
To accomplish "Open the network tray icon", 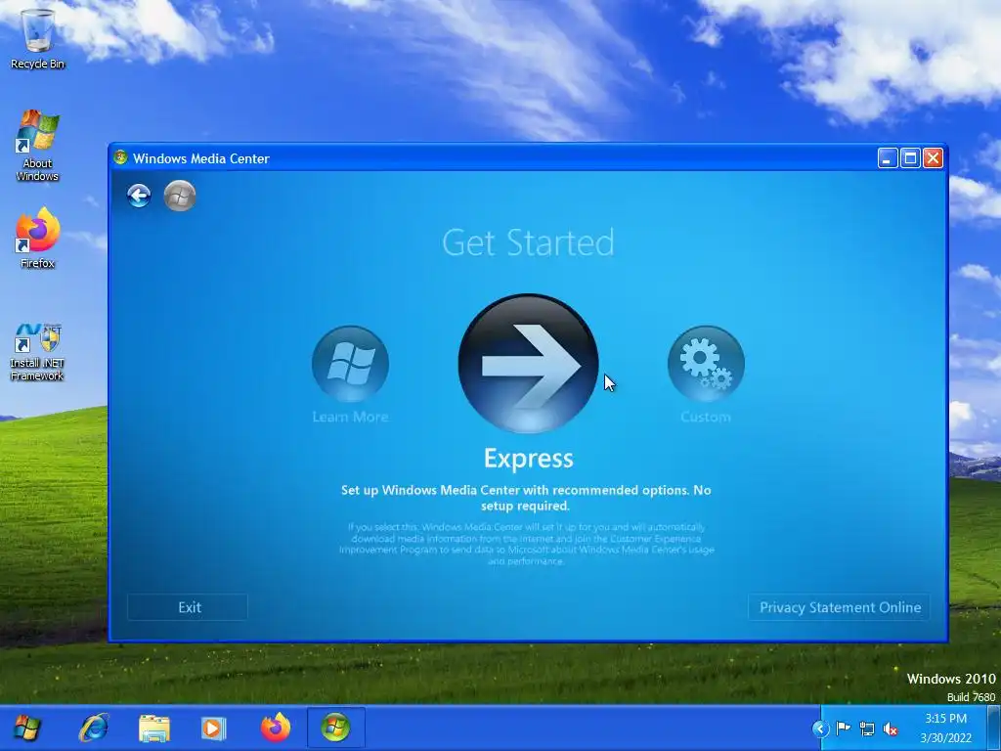I will coord(867,728).
